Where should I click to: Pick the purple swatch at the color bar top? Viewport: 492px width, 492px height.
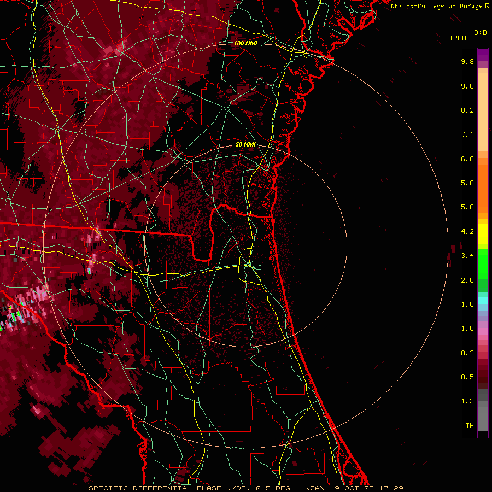483,55
